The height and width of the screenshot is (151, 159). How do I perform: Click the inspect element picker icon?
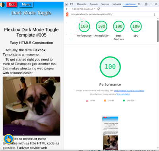point(67,4)
